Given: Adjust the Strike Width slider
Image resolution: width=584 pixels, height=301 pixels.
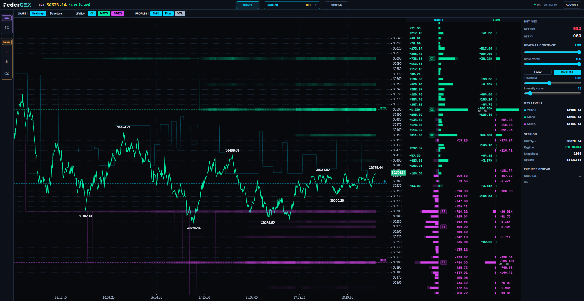Looking at the screenshot, I should coord(552,64).
